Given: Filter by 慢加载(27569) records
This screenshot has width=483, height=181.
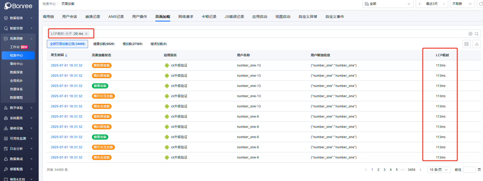Looking at the screenshot, I should click(x=132, y=44).
